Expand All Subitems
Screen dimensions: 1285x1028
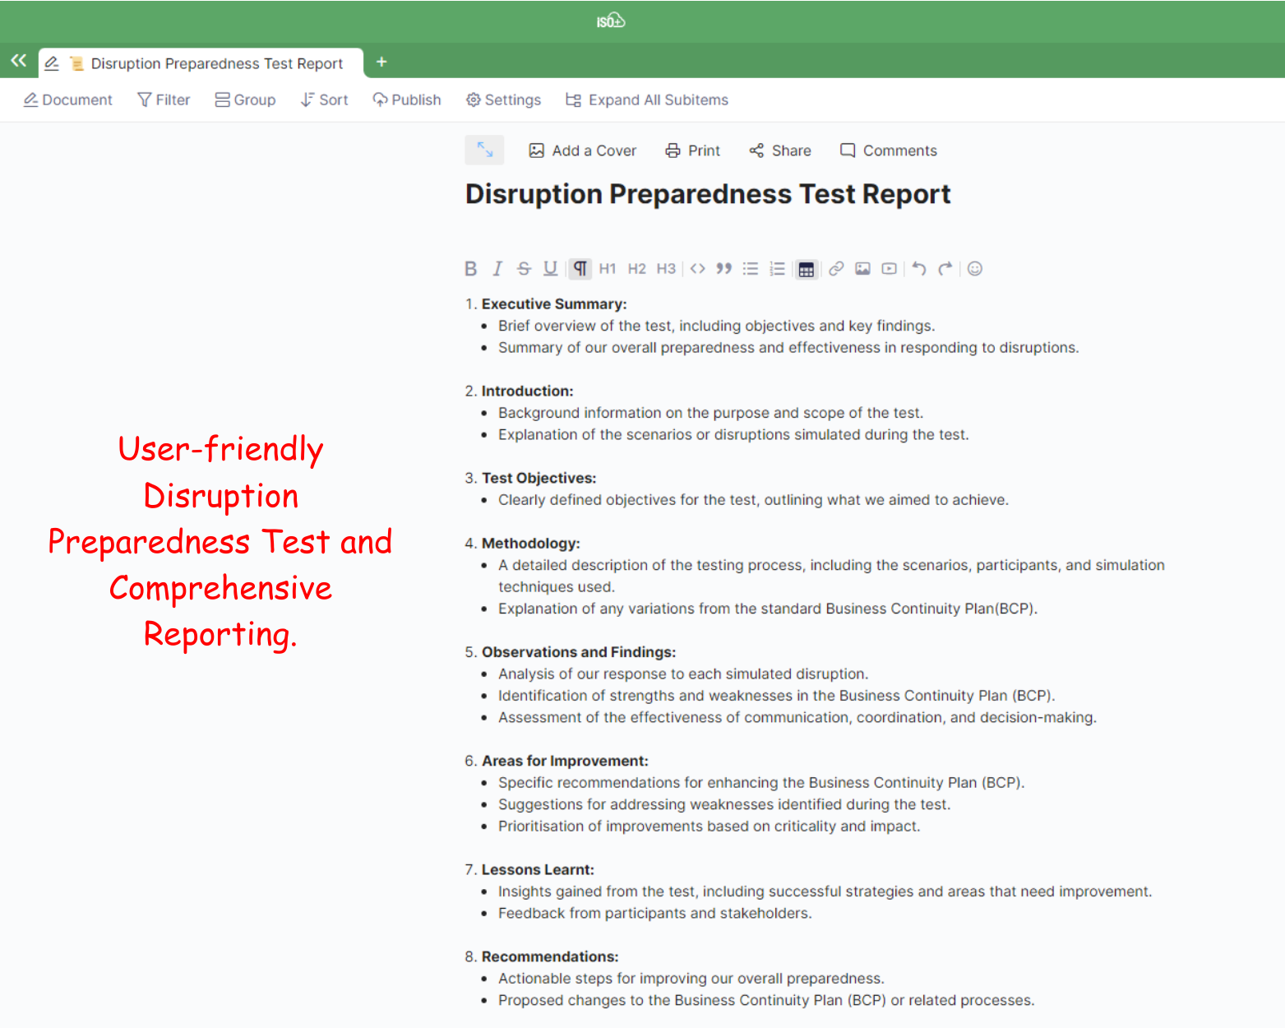pos(647,100)
